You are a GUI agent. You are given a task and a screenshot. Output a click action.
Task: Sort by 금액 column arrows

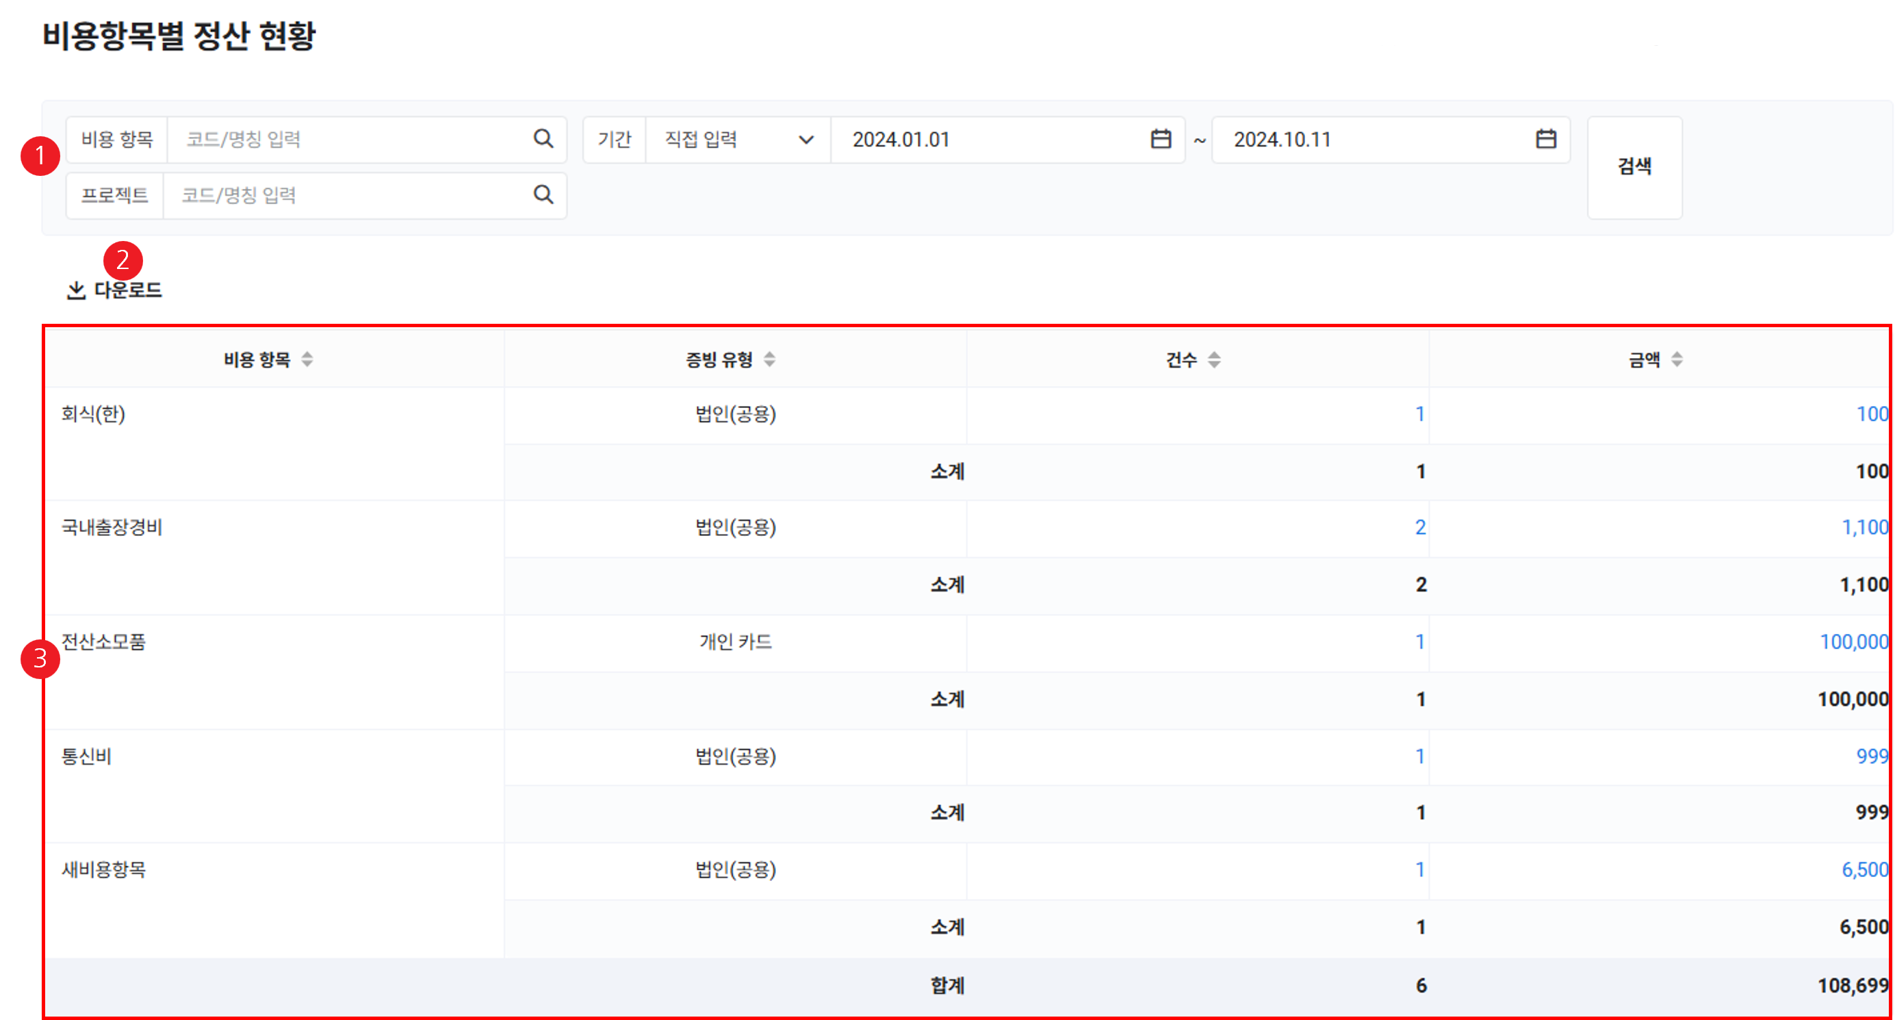pyautogui.click(x=1677, y=359)
